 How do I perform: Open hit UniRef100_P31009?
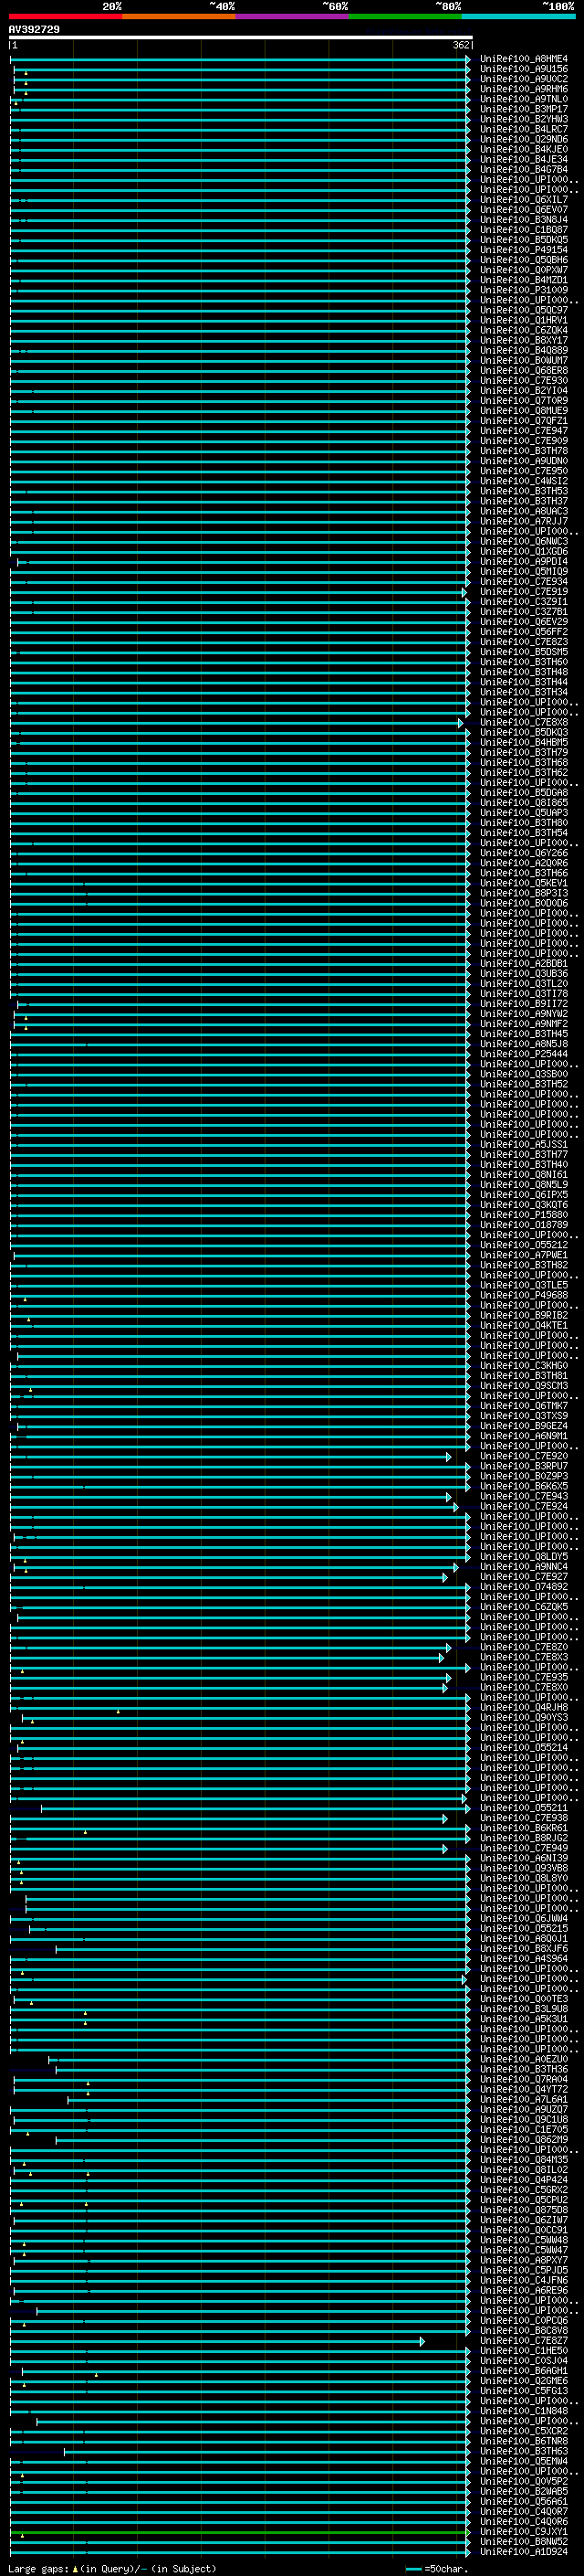click(524, 290)
